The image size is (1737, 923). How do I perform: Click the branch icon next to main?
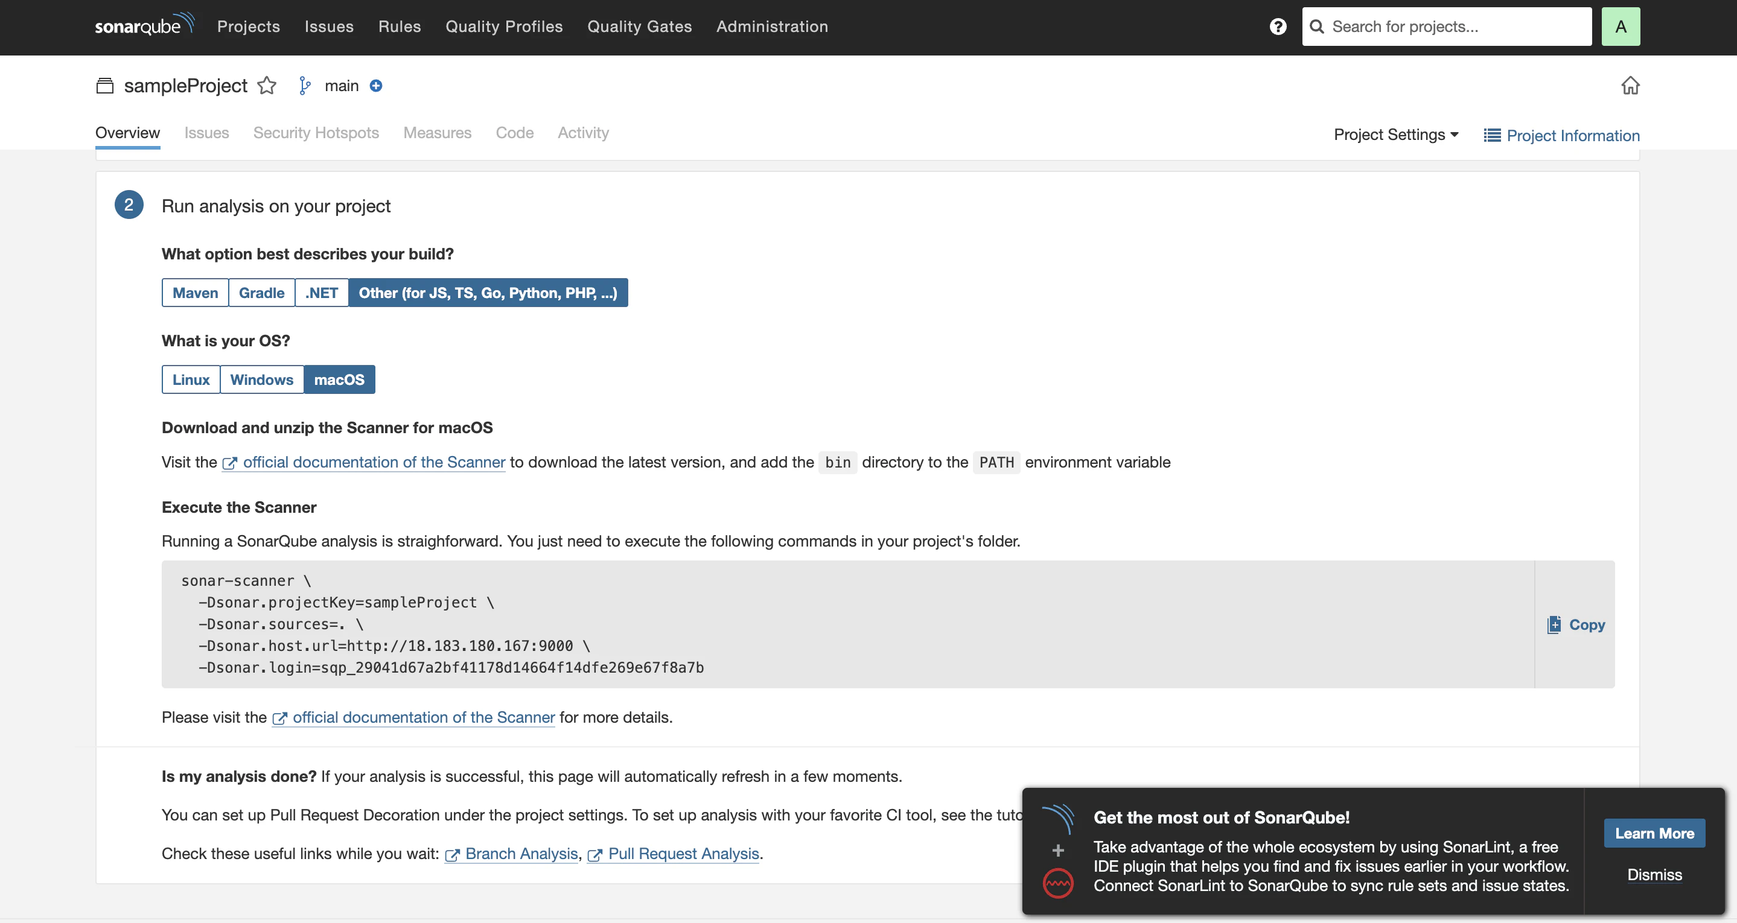pos(305,86)
